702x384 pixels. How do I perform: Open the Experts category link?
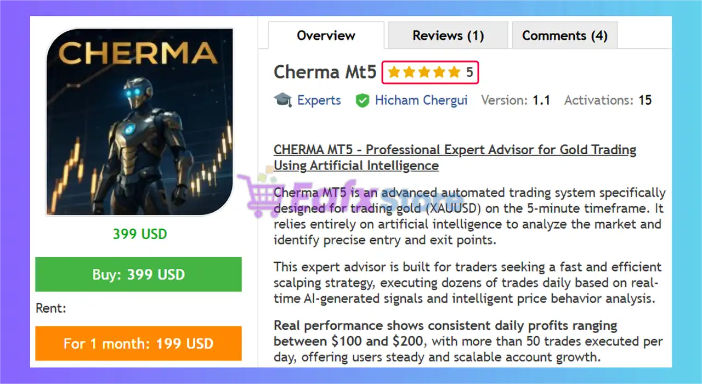click(319, 100)
